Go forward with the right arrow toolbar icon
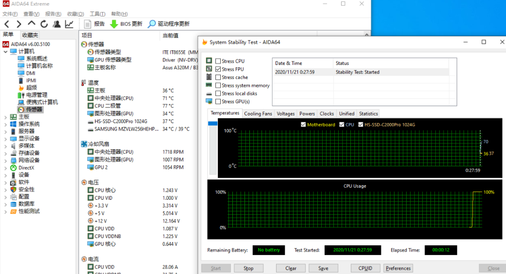This screenshot has height=274, width=506. pyautogui.click(x=19, y=24)
